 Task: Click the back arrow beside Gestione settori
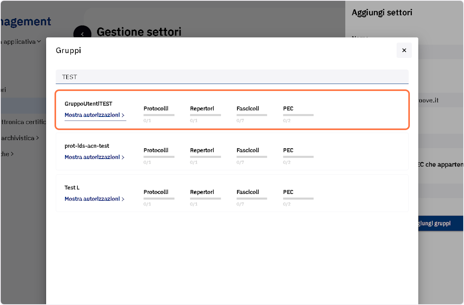[82, 34]
